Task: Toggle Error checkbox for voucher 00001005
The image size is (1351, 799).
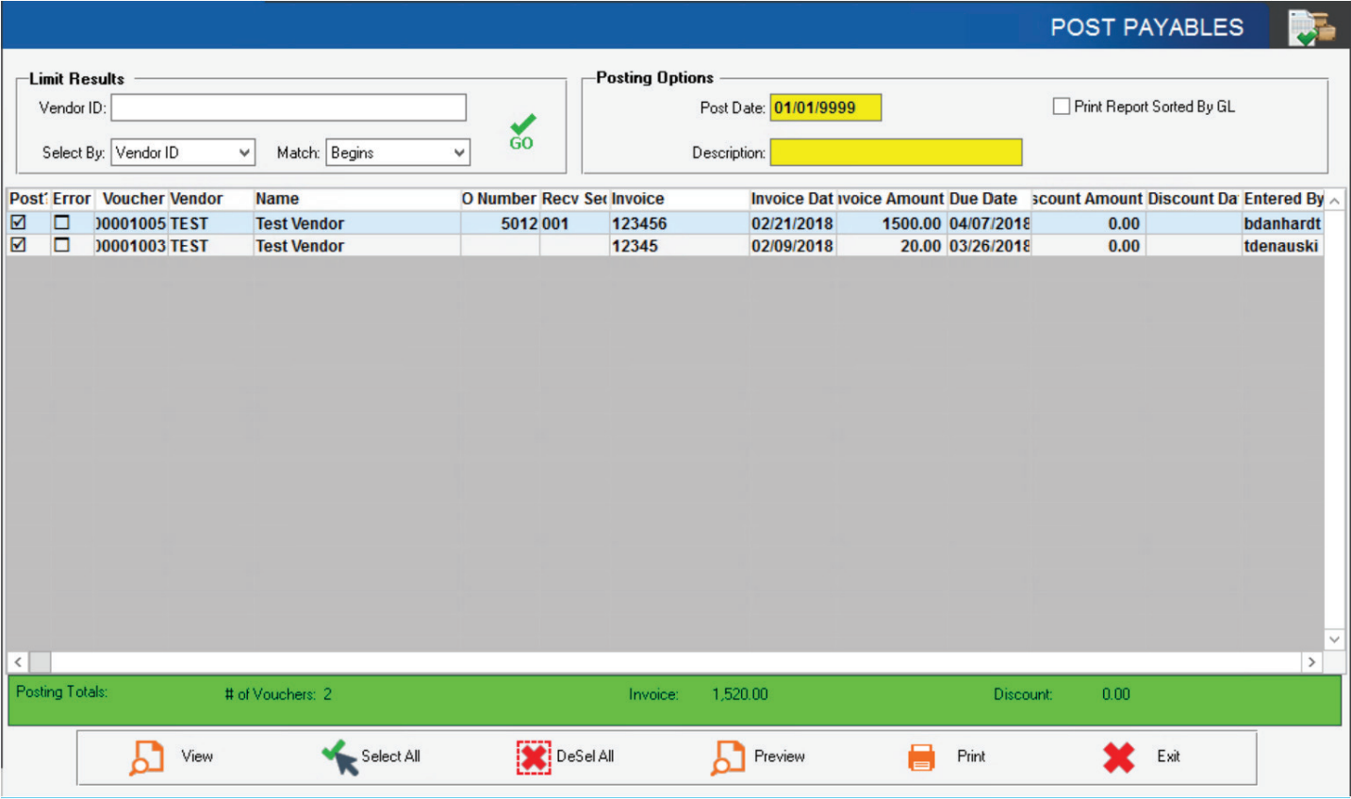Action: (62, 223)
